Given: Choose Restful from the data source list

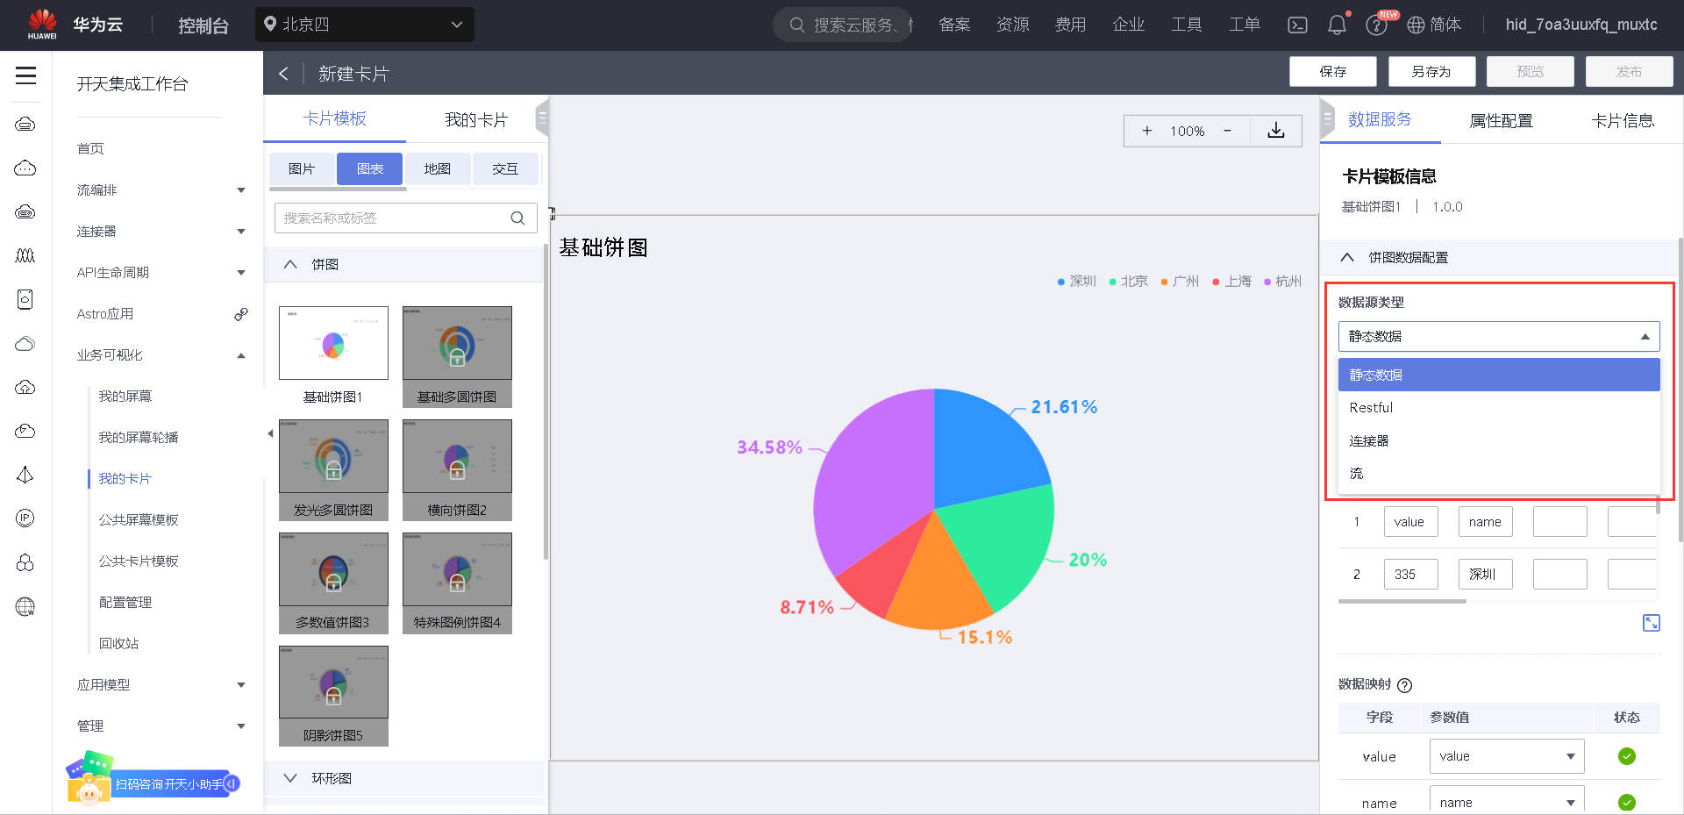Looking at the screenshot, I should coord(1499,408).
